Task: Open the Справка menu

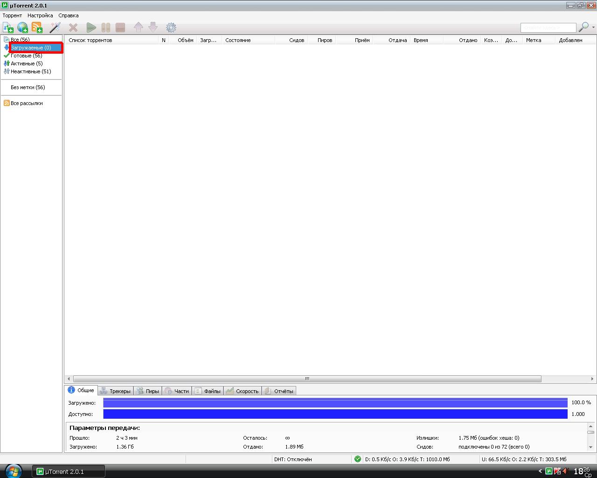Action: pyautogui.click(x=69, y=15)
